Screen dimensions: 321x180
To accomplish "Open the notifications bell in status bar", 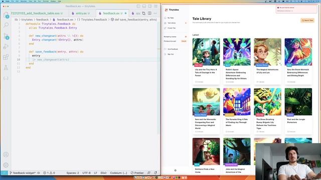I will point(155,173).
